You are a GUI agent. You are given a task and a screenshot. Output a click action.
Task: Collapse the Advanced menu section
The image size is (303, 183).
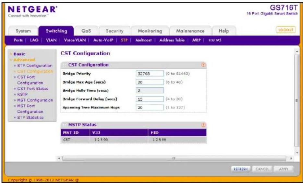[24, 60]
